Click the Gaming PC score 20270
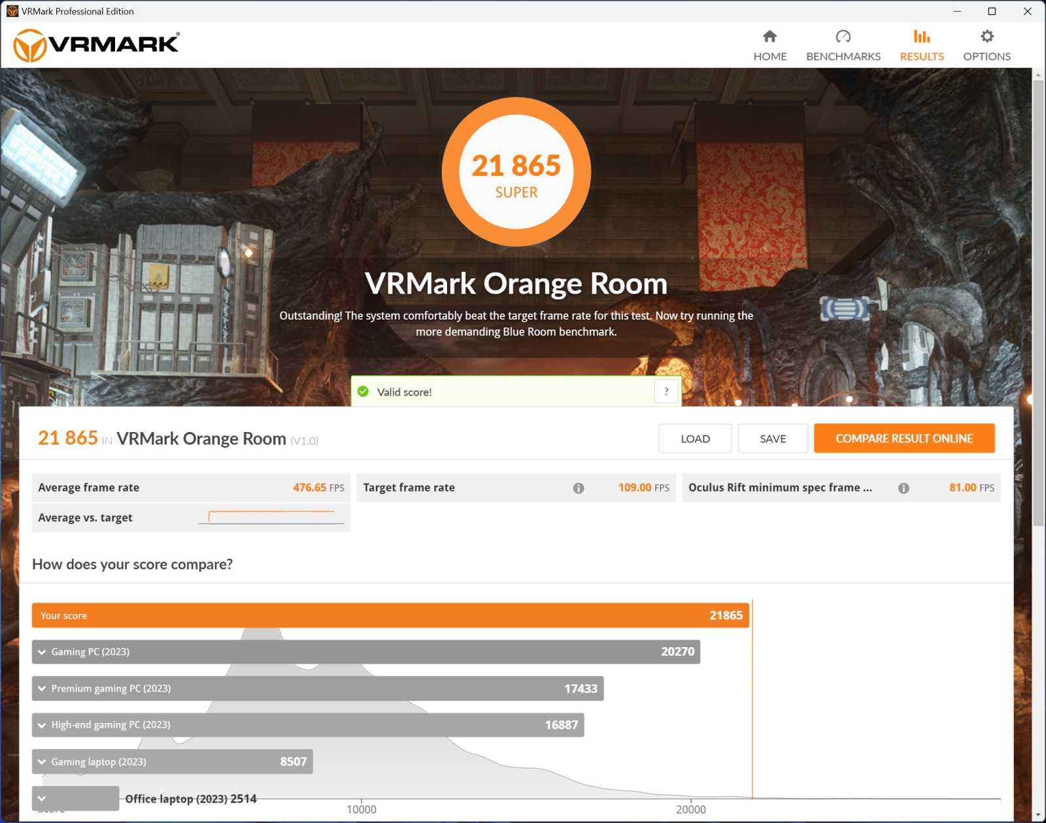 click(x=677, y=652)
